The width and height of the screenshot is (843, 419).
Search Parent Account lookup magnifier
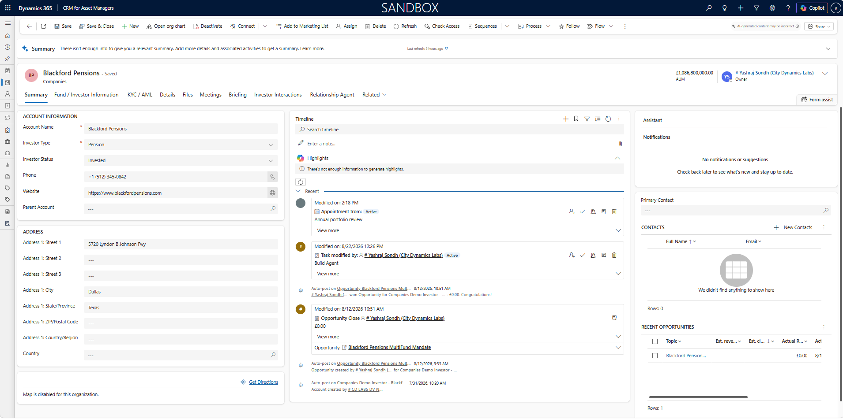(x=273, y=209)
